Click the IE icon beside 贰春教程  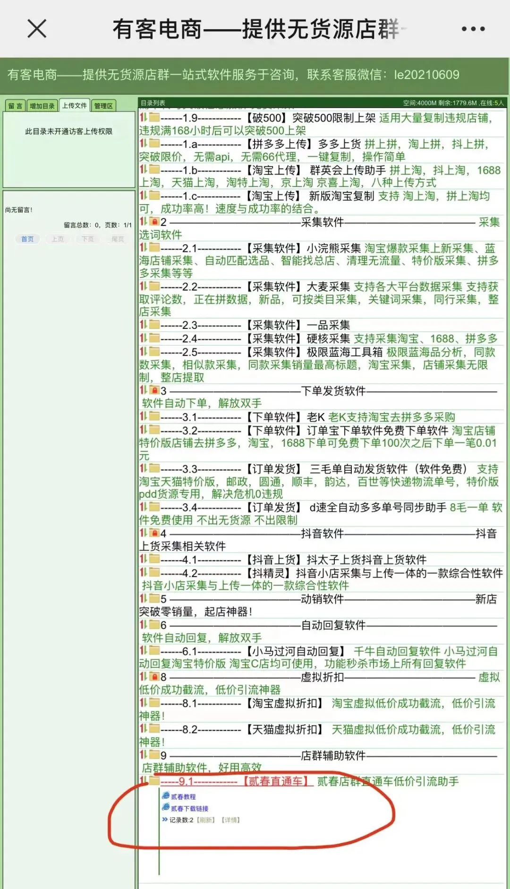(x=166, y=795)
